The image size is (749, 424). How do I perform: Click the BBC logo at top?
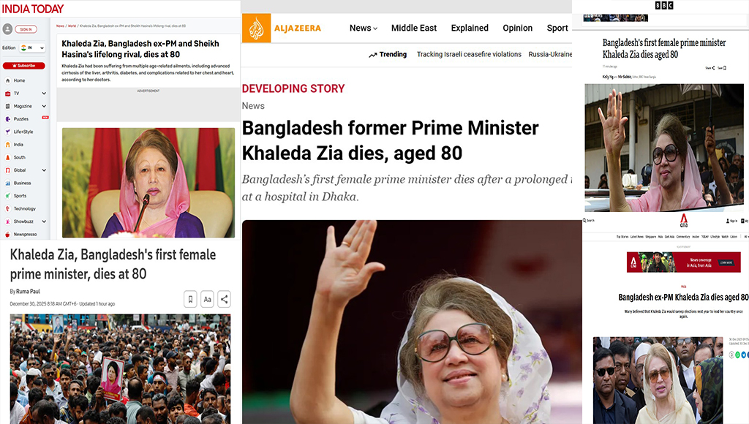pos(664,5)
